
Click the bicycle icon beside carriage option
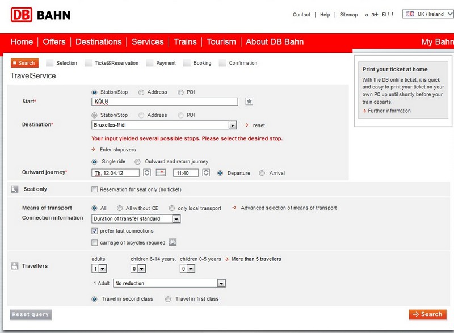(173, 242)
